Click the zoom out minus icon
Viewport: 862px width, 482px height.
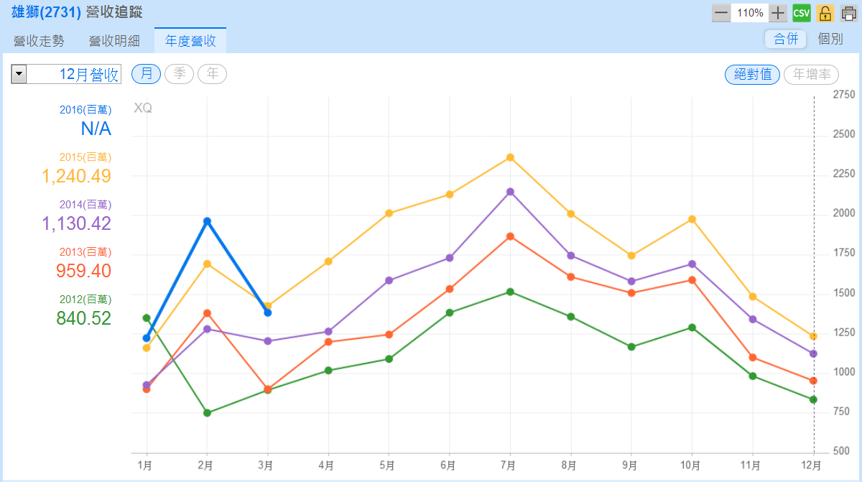click(x=721, y=13)
